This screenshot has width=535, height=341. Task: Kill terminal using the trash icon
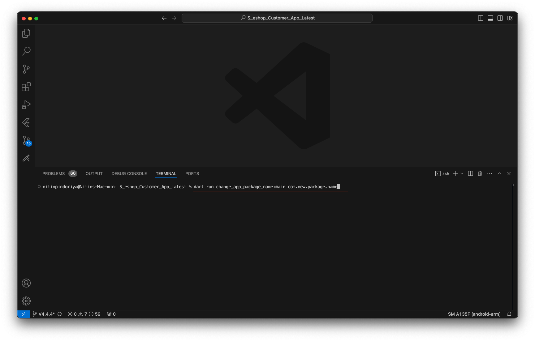[x=480, y=173]
